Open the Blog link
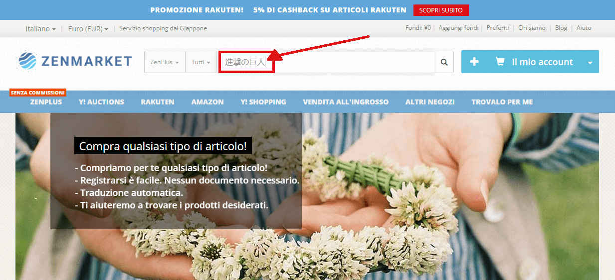Screen dimensions: 615x280 (561, 28)
